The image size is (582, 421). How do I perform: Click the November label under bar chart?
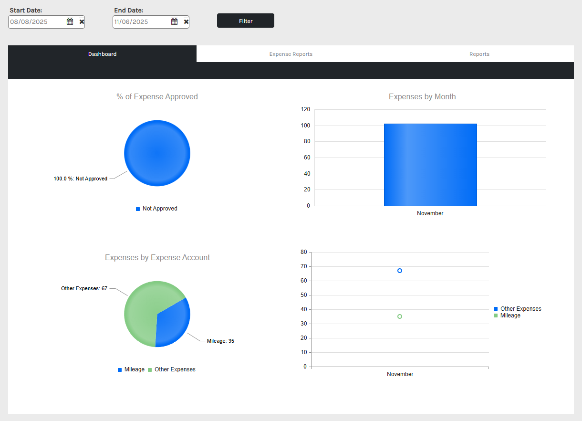430,213
